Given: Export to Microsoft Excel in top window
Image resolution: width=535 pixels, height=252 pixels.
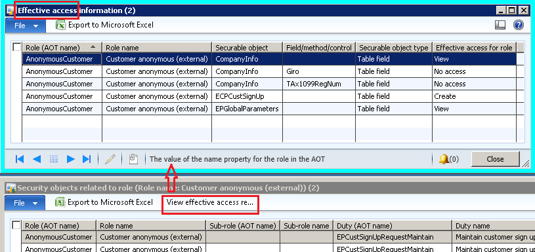Looking at the screenshot, I should tap(105, 25).
